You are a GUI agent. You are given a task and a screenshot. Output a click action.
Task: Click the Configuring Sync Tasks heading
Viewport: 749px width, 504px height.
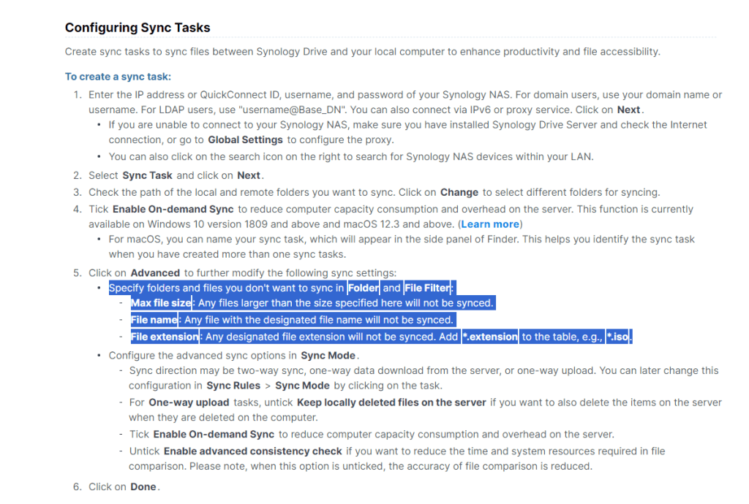[x=138, y=28]
